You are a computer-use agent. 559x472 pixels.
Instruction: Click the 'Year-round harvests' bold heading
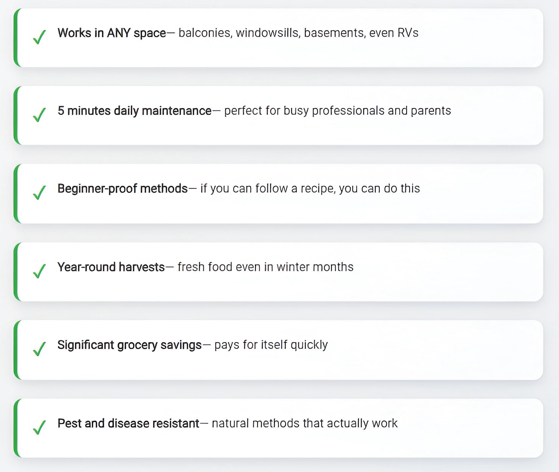coord(111,267)
